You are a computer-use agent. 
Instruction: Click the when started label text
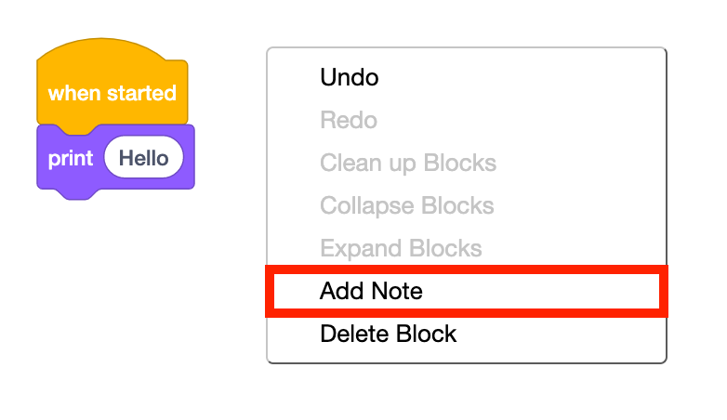tap(112, 93)
